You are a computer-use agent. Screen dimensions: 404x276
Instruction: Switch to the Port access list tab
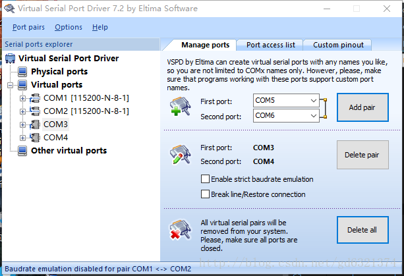270,45
